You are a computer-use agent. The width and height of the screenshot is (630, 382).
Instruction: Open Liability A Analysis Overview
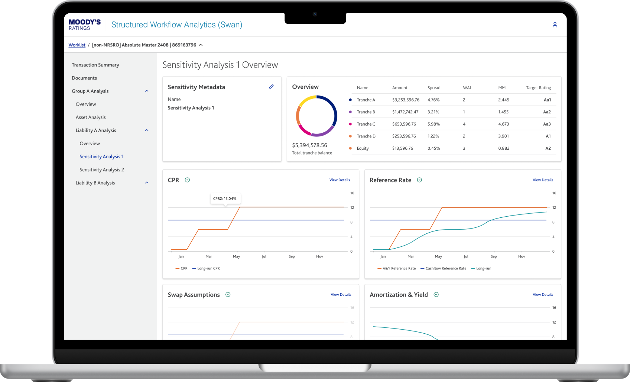90,143
